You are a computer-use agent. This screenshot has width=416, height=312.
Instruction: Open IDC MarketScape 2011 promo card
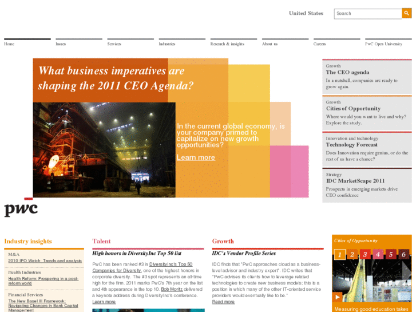(367, 185)
